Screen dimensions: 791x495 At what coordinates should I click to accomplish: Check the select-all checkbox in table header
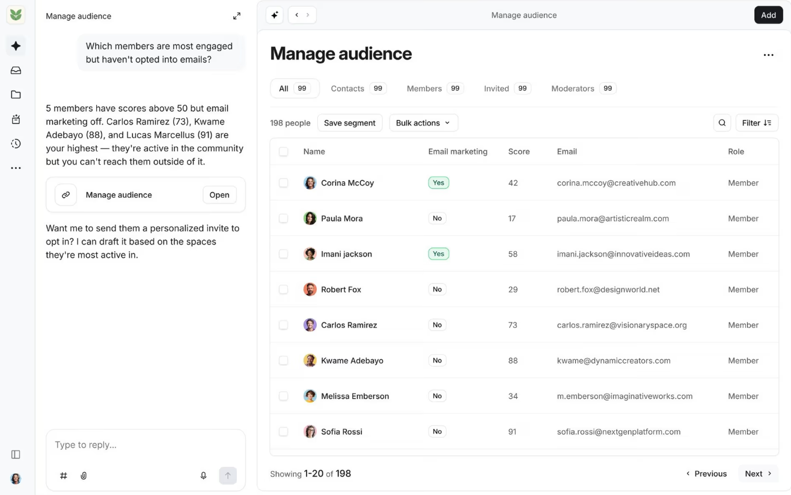point(284,151)
